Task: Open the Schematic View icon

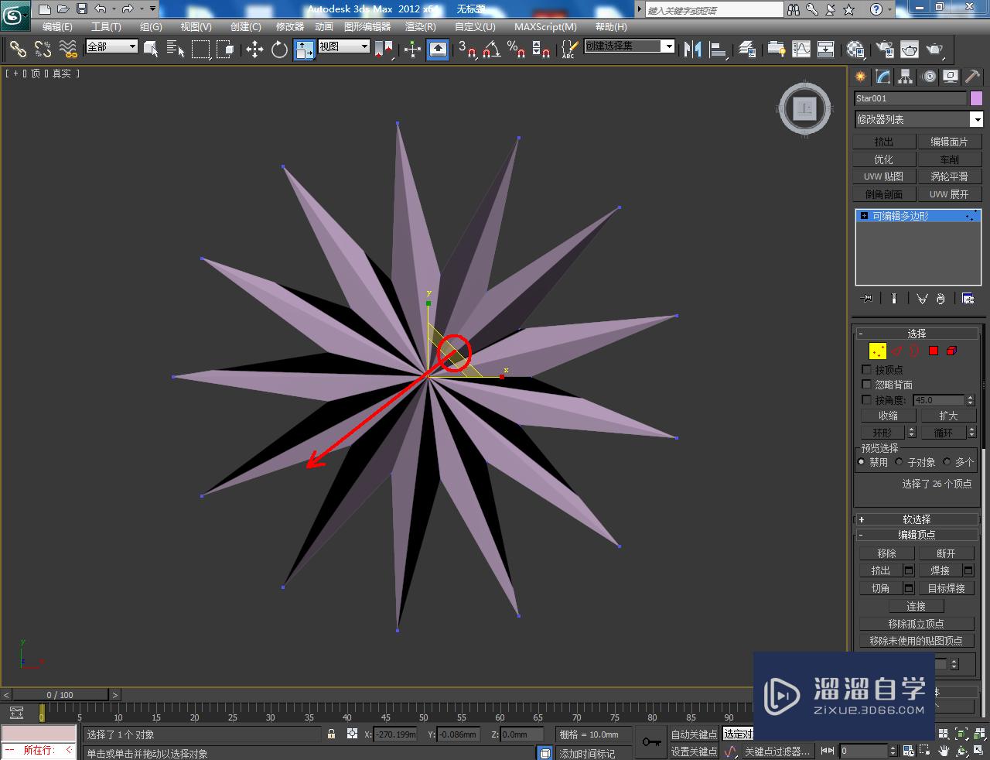Action: [826, 50]
